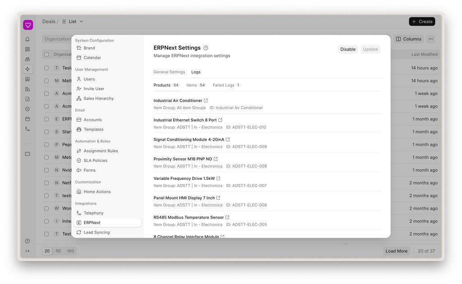Open Email Accounts settings item
The height and width of the screenshot is (284, 462).
[107, 120]
